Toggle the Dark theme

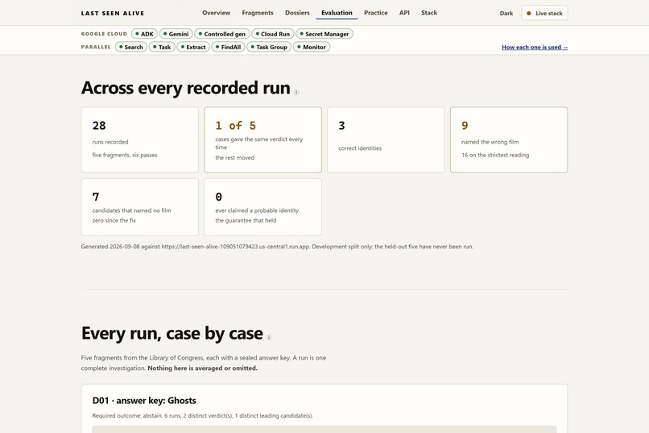pyautogui.click(x=506, y=13)
